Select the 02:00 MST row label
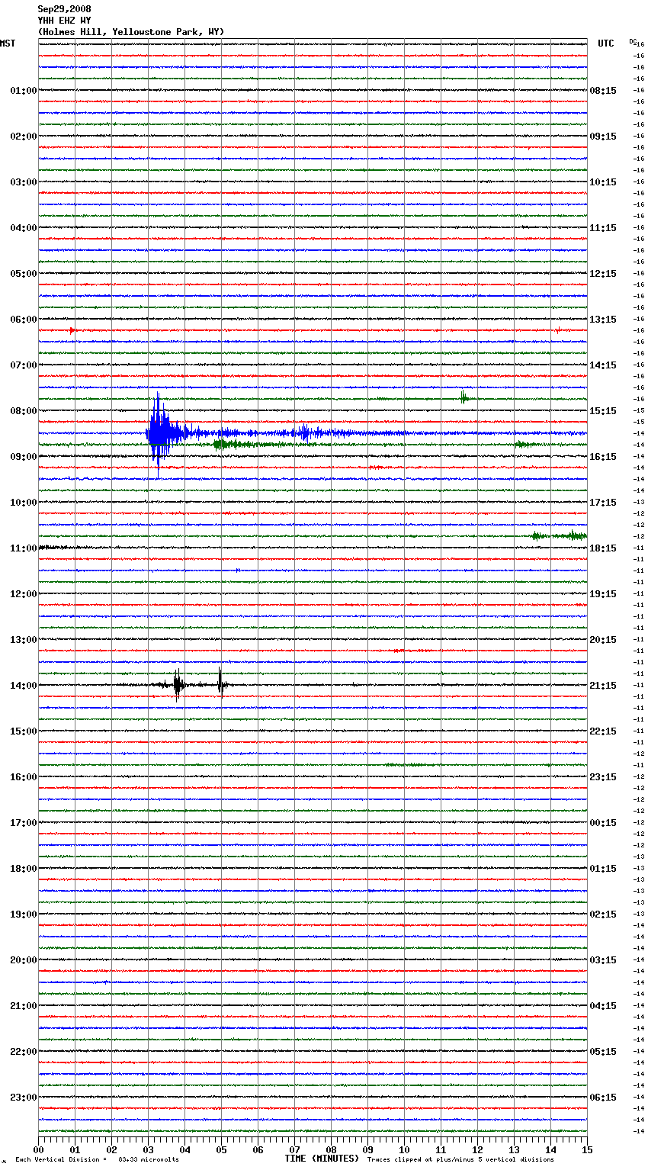The height and width of the screenshot is (1170, 648). point(23,137)
